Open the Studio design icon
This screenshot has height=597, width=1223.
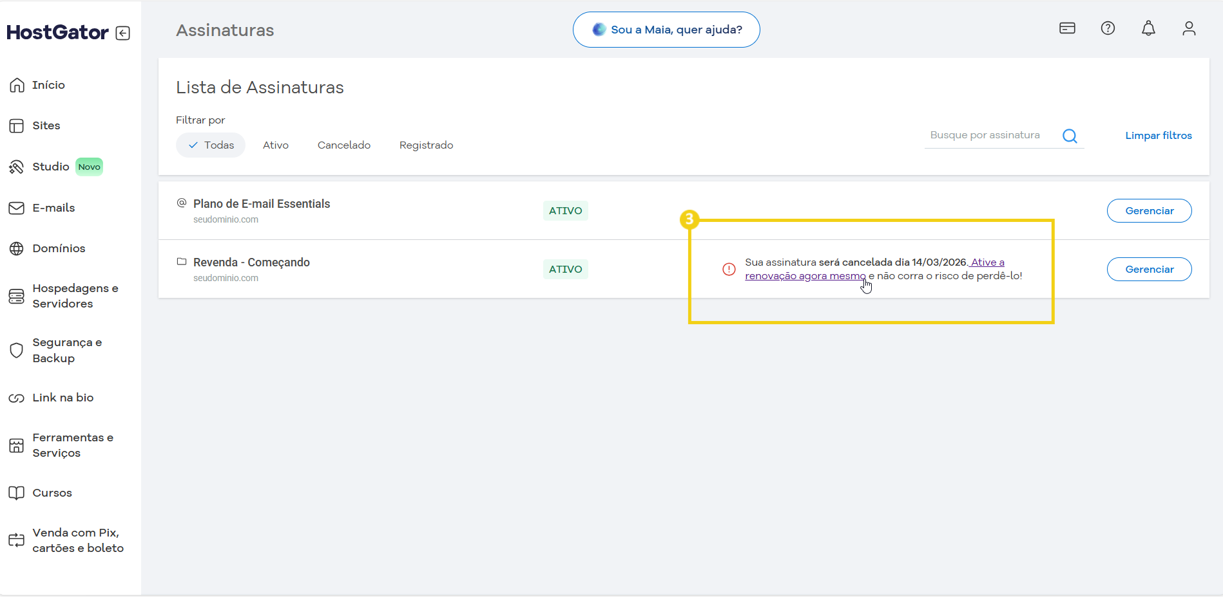(x=17, y=167)
